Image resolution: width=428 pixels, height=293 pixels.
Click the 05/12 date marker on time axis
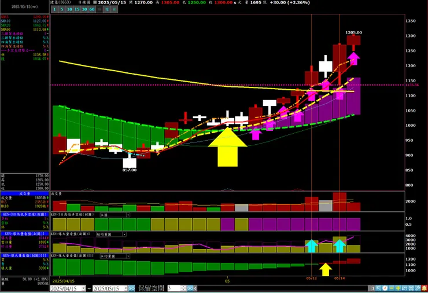coord(311,279)
